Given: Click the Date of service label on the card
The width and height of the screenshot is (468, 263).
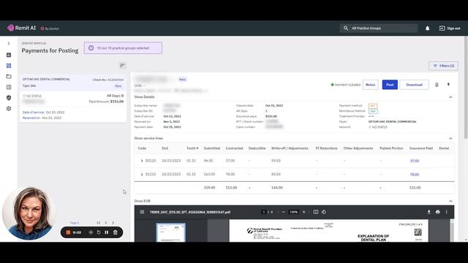Looking at the screenshot, I should pyautogui.click(x=34, y=113).
